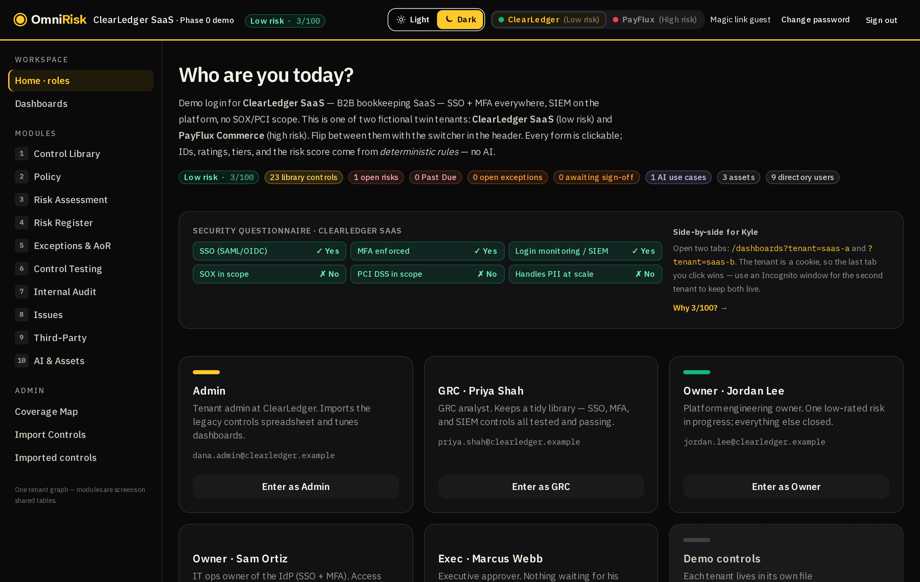Click Sign out
The image size is (920, 582).
tap(881, 20)
